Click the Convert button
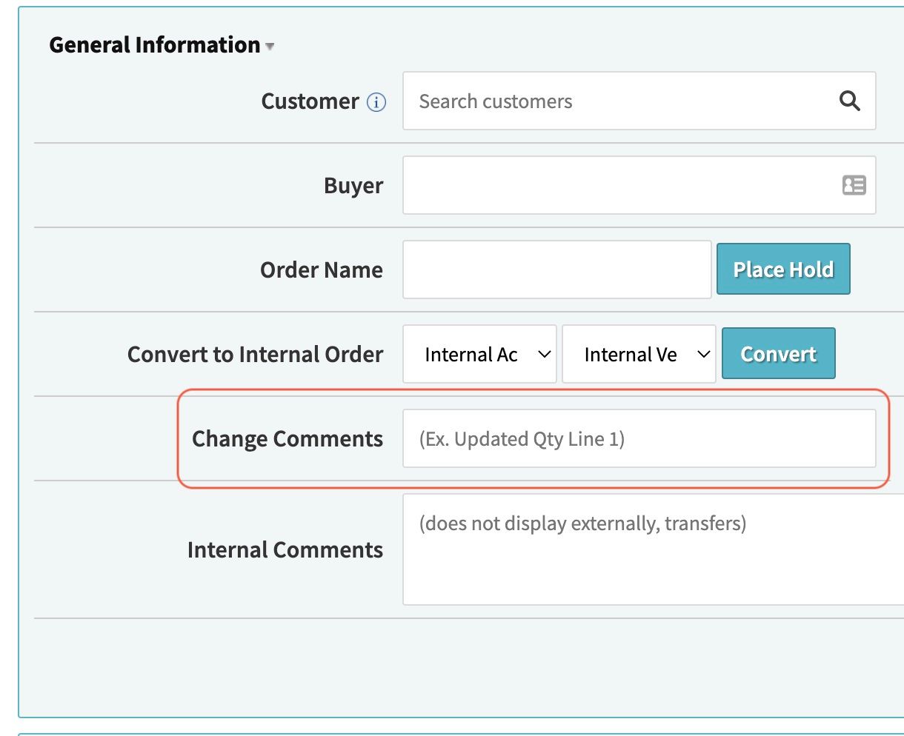This screenshot has height=736, width=904. (778, 354)
